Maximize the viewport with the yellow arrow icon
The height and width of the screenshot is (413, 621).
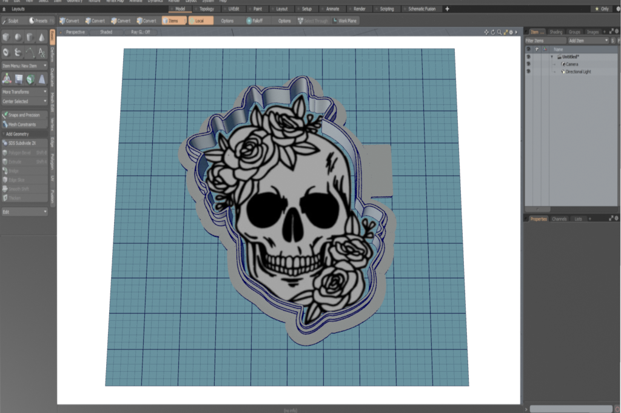(x=505, y=32)
